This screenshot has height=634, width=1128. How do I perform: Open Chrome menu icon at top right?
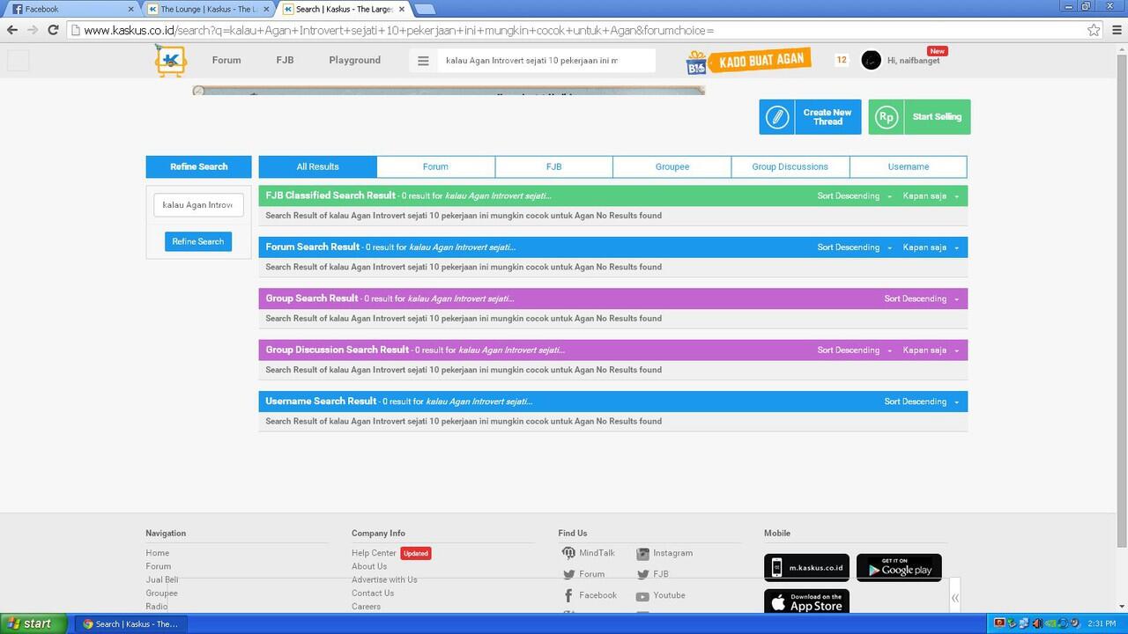point(1115,30)
